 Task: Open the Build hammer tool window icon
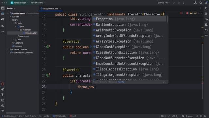[x=3, y=95]
